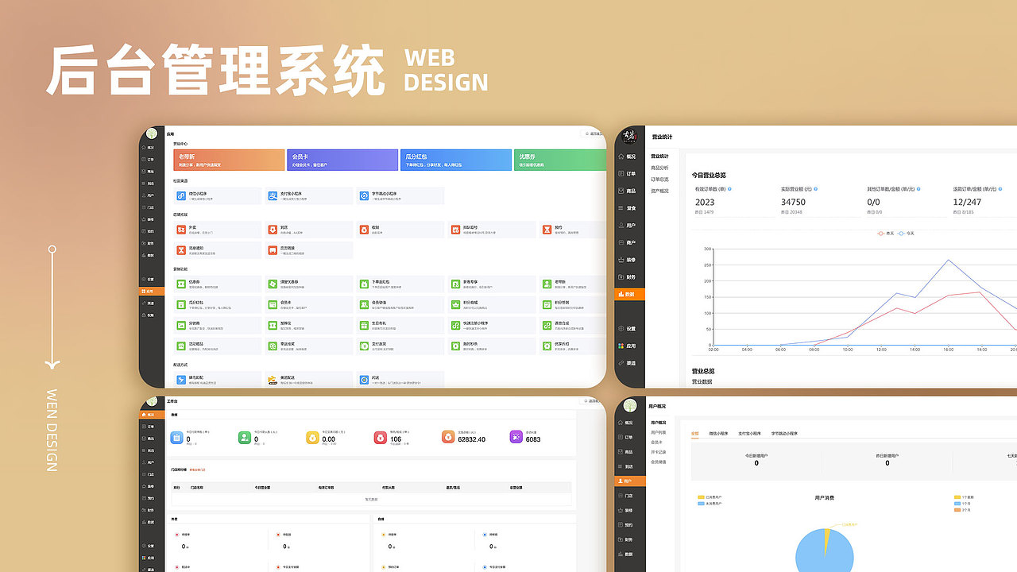This screenshot has width=1017, height=572.
Task: Select 数据 in statistics window sidebar
Action: (x=629, y=294)
